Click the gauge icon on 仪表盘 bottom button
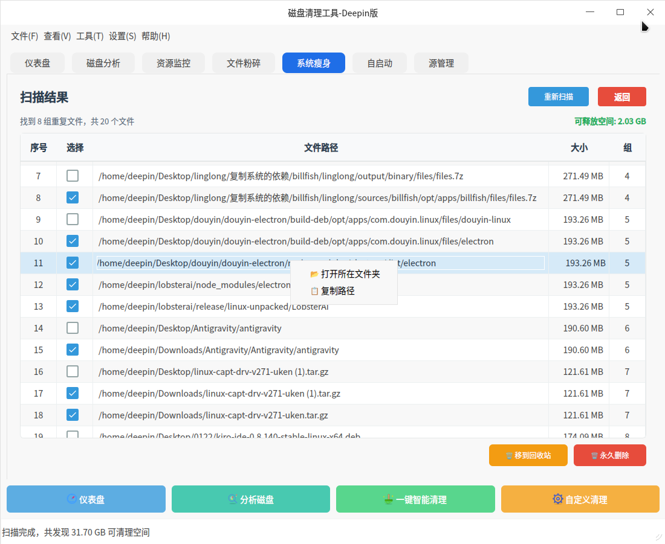This screenshot has height=544, width=665. 72,499
